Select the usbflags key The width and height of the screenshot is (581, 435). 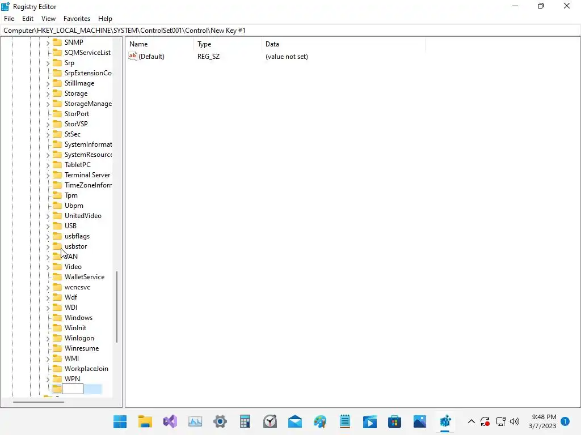[x=77, y=236]
